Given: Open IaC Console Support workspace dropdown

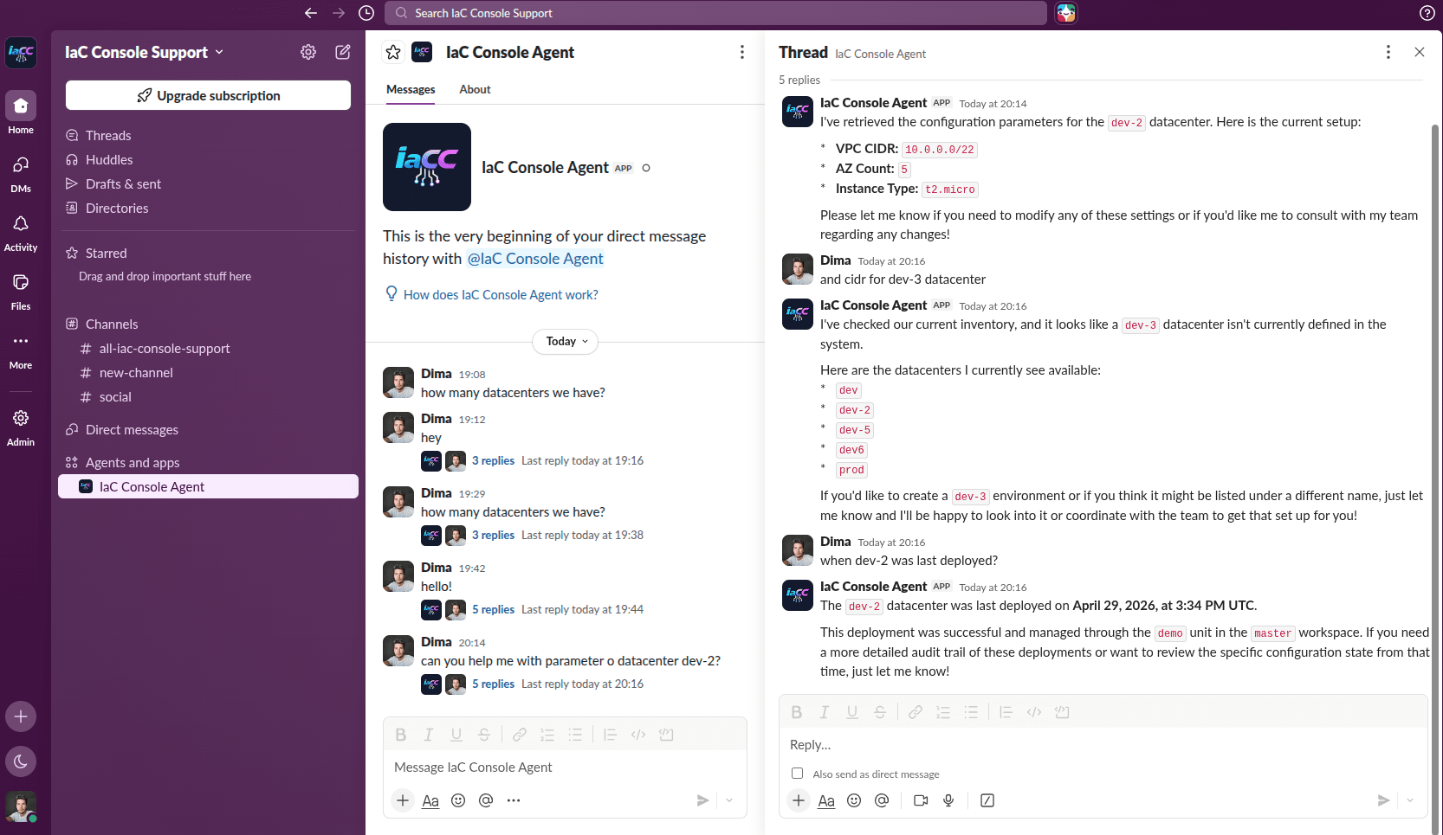Looking at the screenshot, I should 145,52.
